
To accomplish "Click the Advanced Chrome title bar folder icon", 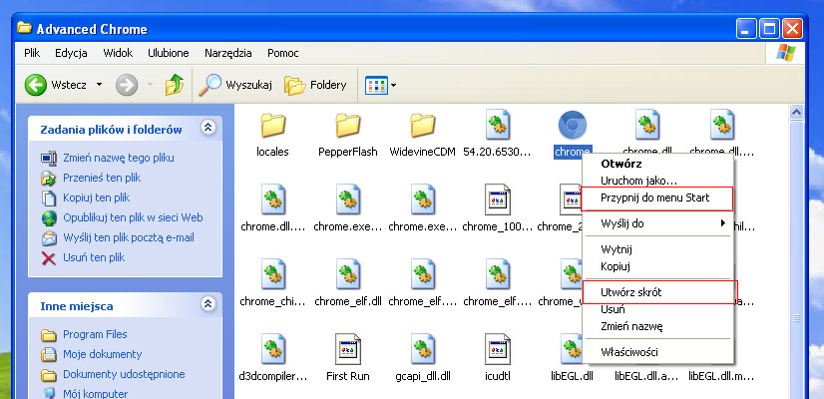I will point(24,28).
